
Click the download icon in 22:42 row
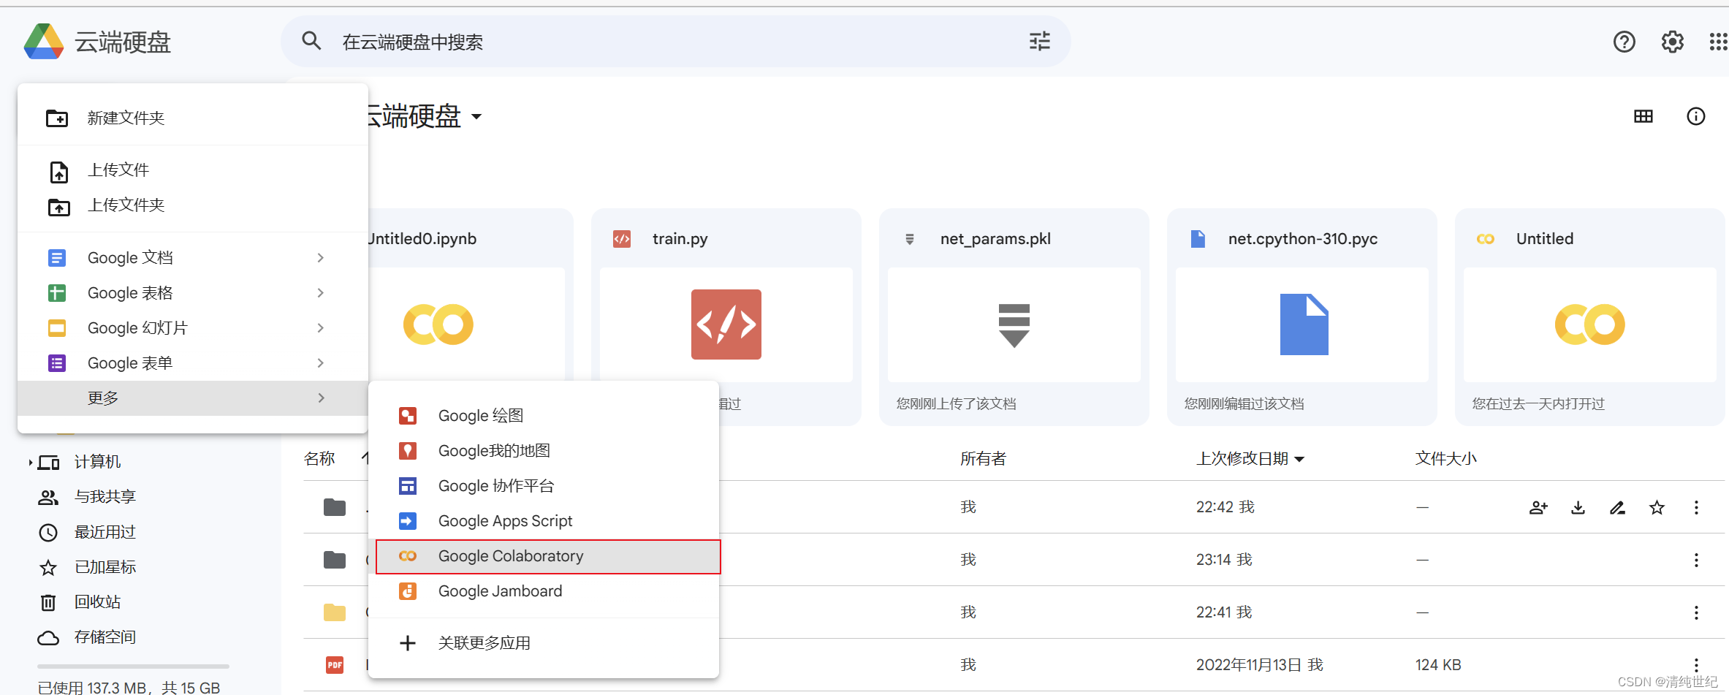1578,507
